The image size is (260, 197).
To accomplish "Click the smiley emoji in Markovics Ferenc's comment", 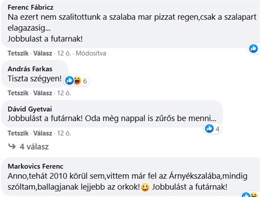I will [145, 188].
